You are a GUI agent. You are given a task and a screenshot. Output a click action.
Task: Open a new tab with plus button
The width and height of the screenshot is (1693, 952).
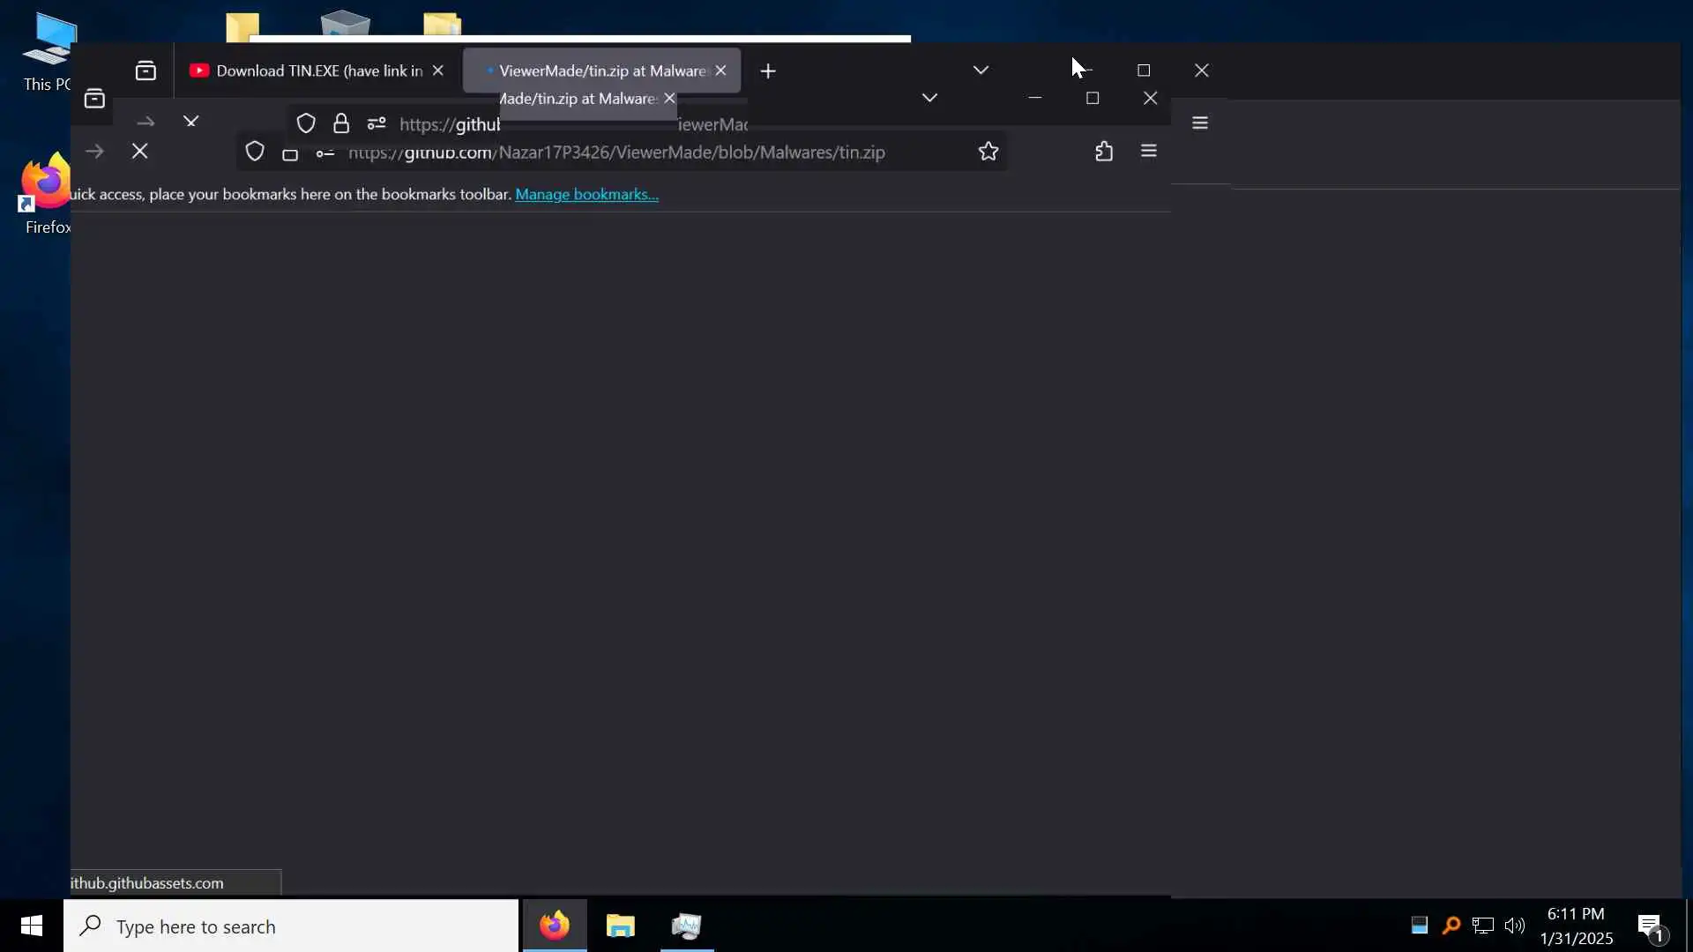point(768,71)
